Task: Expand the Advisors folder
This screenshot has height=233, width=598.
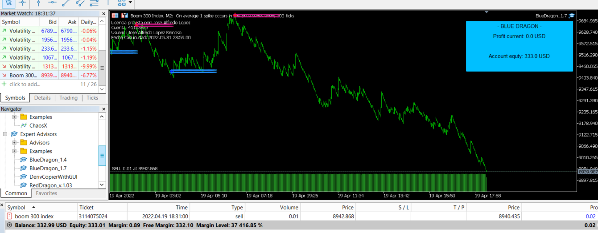Action: click(14, 143)
